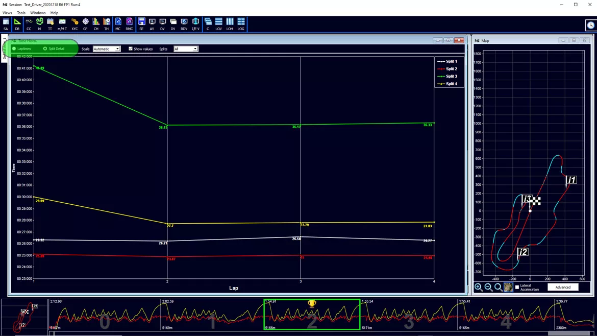Select the Split Detail radio option

(x=54, y=49)
